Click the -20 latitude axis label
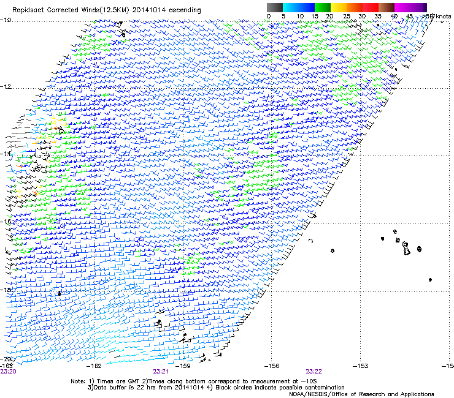This screenshot has height=398, width=454. coord(6,359)
